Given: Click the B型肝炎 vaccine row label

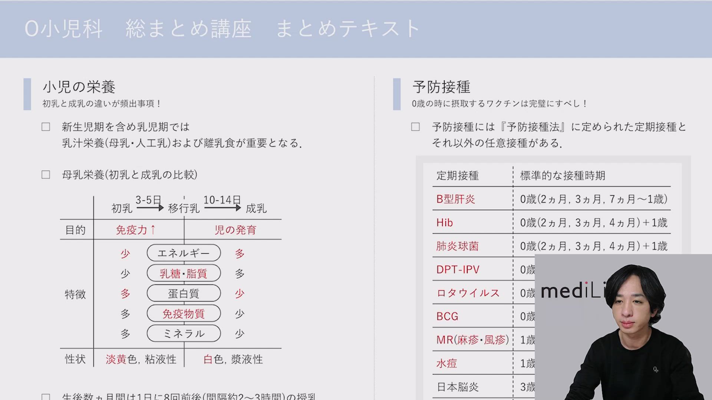Looking at the screenshot, I should coord(455,199).
